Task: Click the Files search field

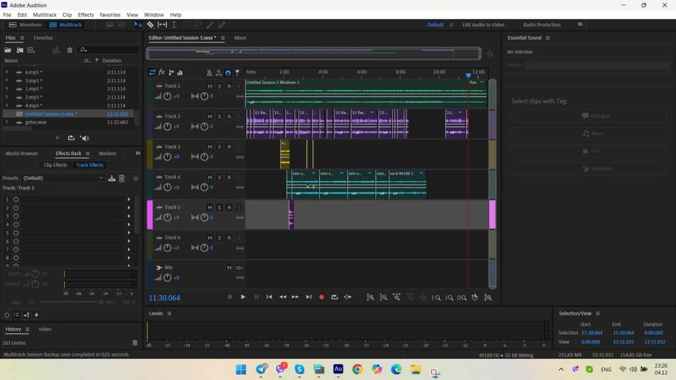Action: (x=109, y=50)
